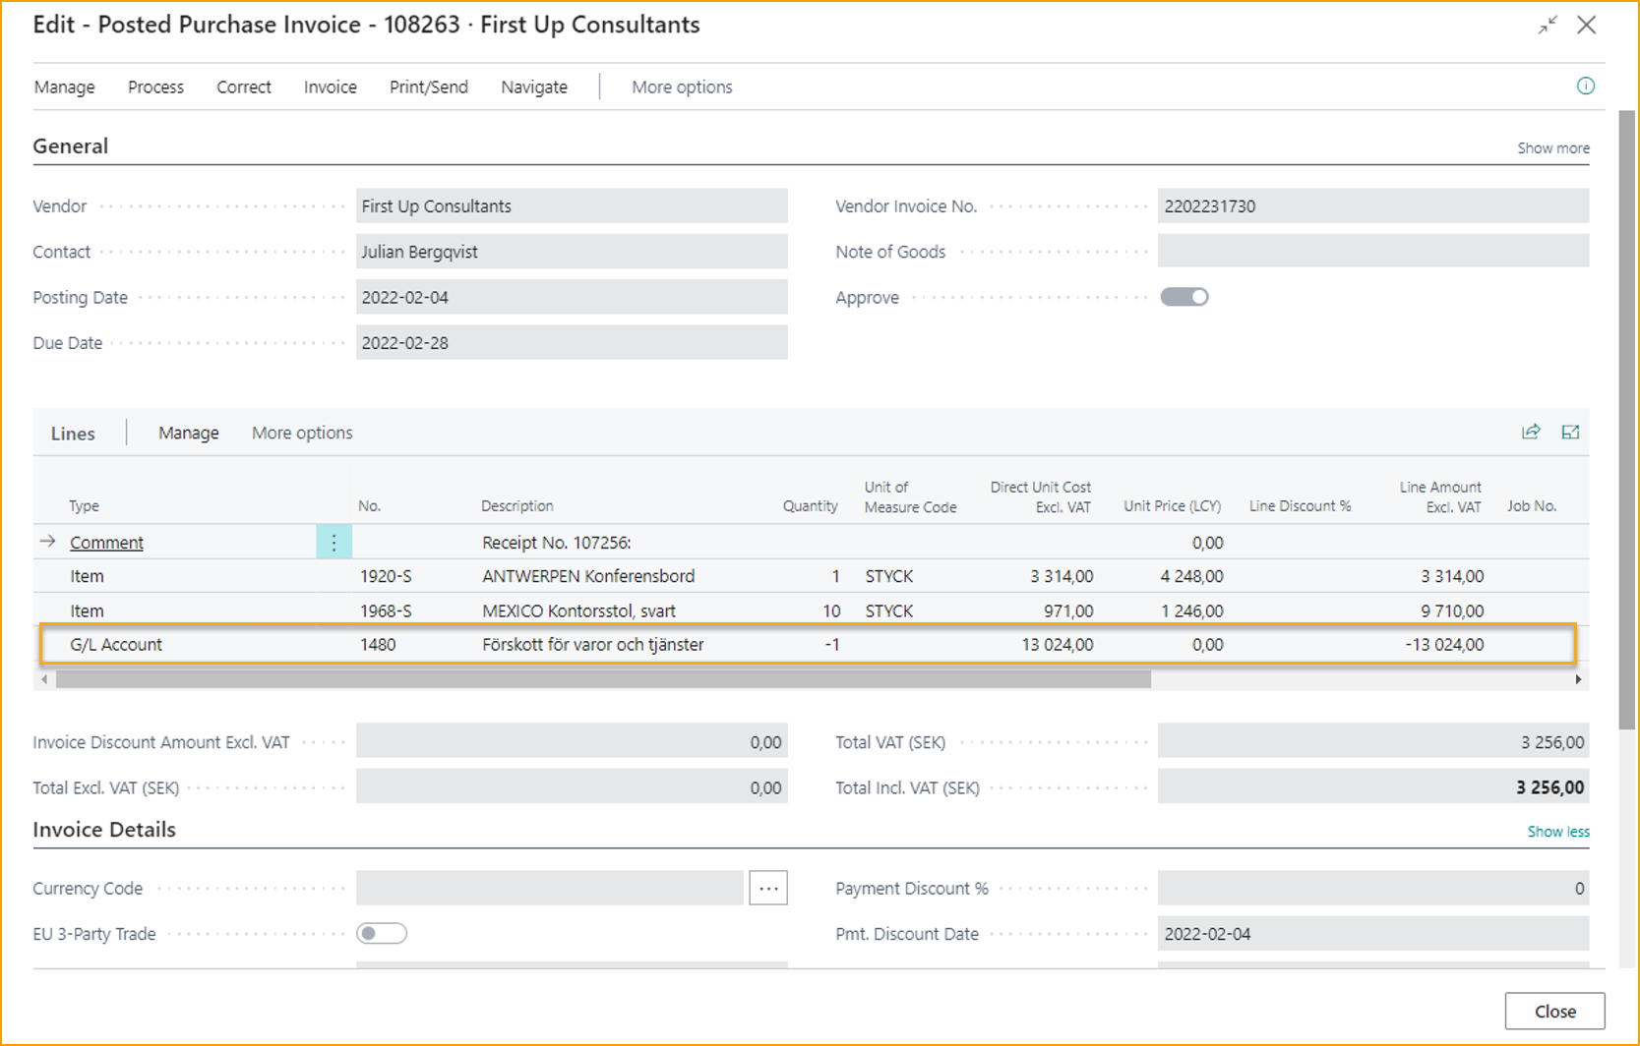Open the Navigate menu
The width and height of the screenshot is (1640, 1046).
[x=534, y=87]
